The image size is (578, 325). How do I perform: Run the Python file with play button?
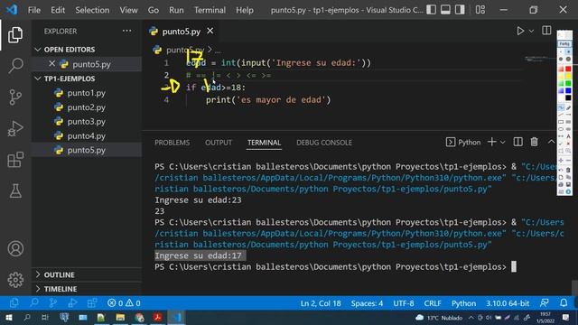pyautogui.click(x=520, y=31)
